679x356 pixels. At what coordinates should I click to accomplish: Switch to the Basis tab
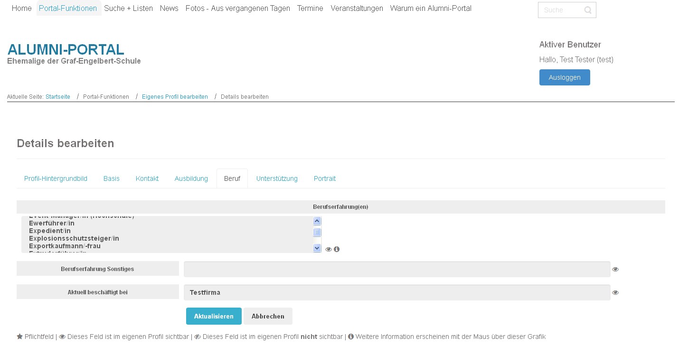pyautogui.click(x=112, y=178)
